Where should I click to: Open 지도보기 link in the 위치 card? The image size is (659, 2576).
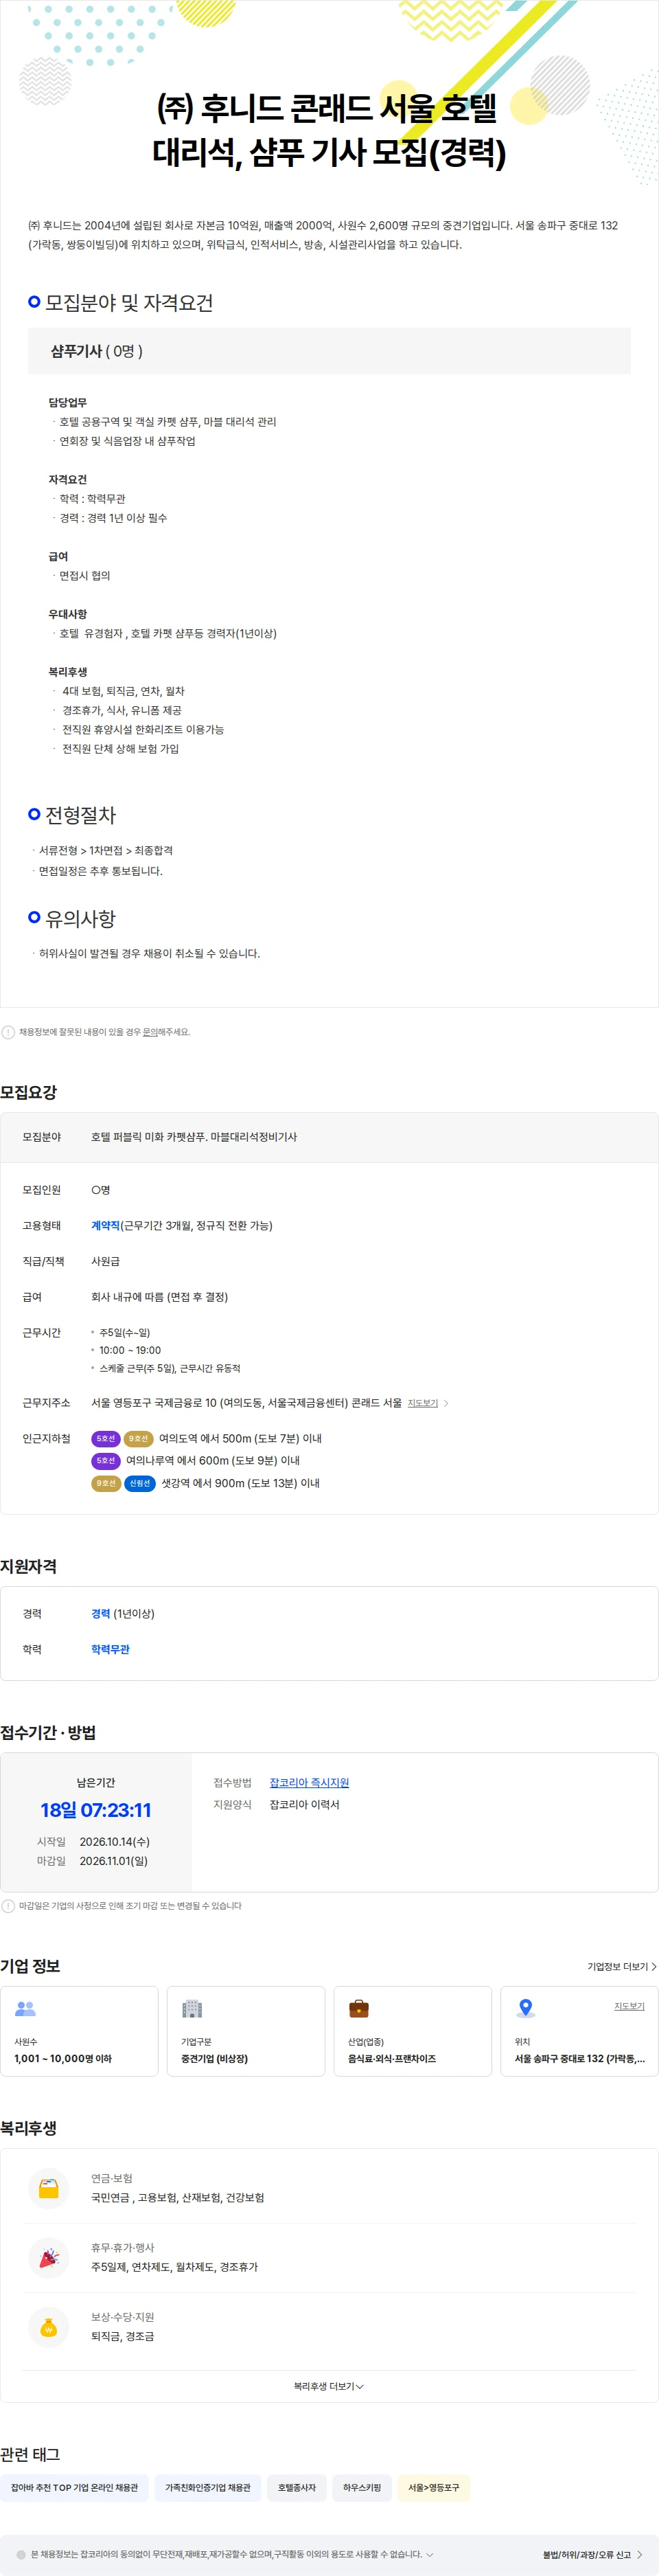click(629, 2006)
